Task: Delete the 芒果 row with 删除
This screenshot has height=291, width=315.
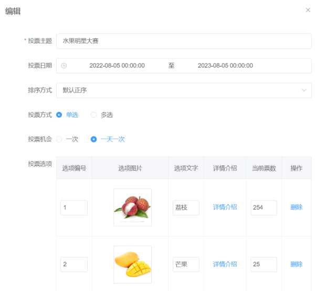Action: pyautogui.click(x=297, y=264)
